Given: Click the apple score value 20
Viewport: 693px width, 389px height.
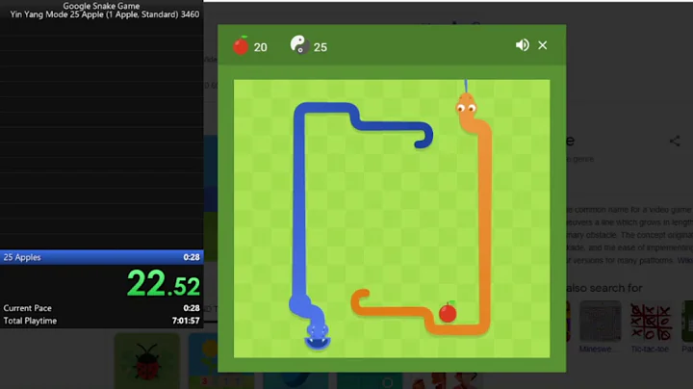Looking at the screenshot, I should (x=260, y=47).
